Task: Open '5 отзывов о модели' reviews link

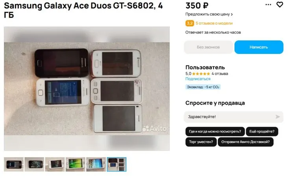Action: pyautogui.click(x=214, y=23)
